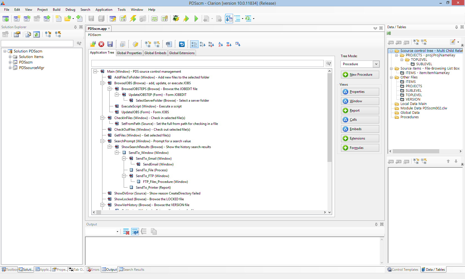
Task: Sort the tree with the A-Z icon
Action: click(x=220, y=44)
